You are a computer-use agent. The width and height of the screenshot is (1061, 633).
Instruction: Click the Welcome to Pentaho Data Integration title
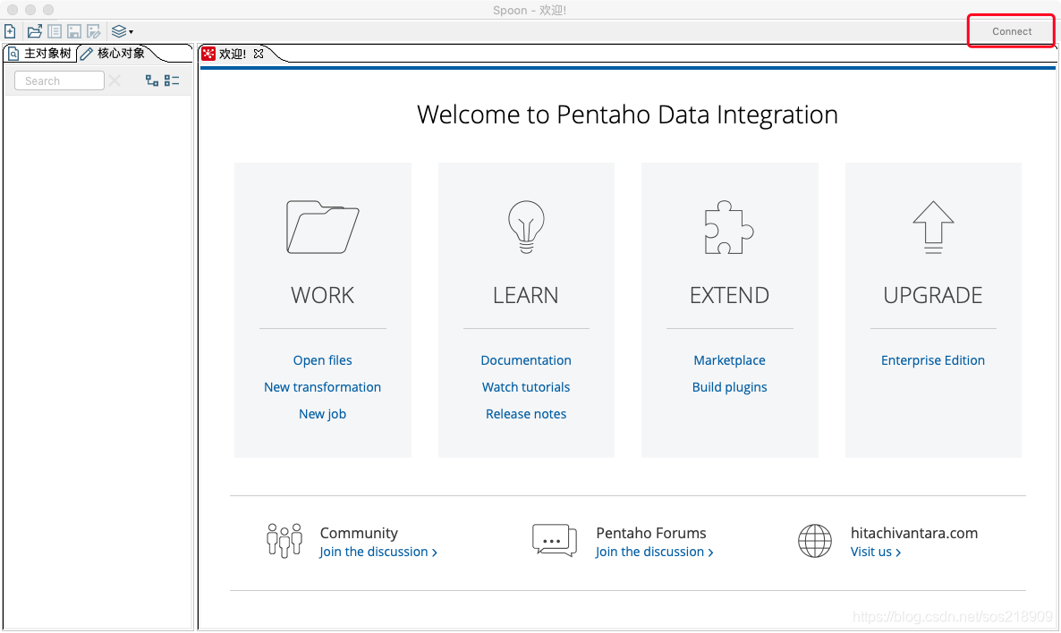627,115
